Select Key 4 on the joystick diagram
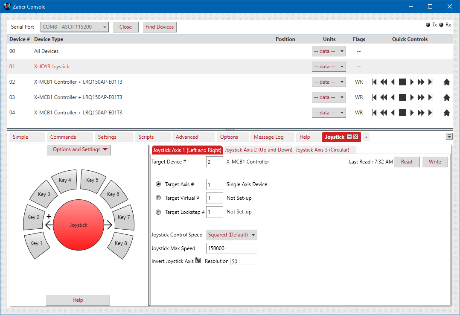 (64, 181)
